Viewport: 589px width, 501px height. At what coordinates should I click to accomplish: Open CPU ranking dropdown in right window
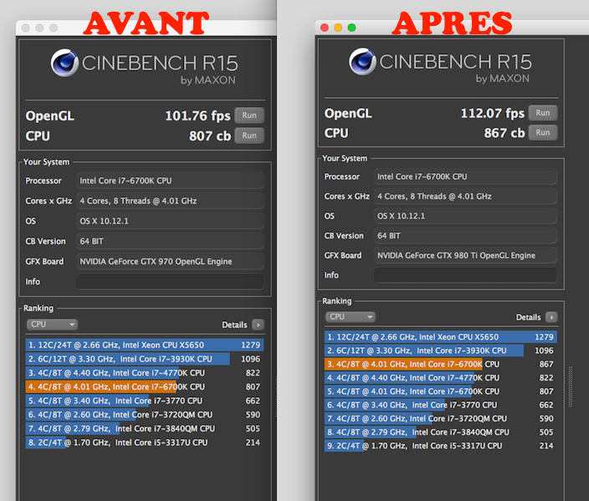[x=350, y=317]
